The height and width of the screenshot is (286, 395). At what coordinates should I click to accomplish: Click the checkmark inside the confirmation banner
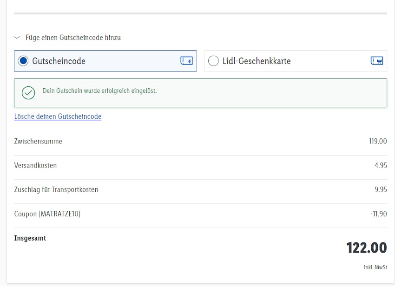coord(28,92)
